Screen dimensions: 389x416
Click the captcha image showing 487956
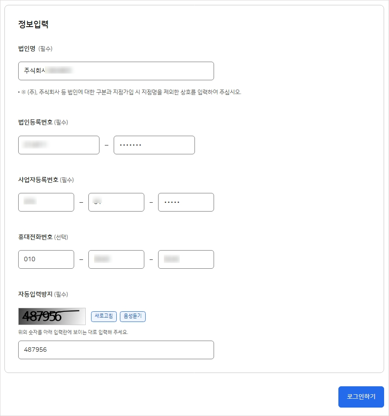point(52,316)
